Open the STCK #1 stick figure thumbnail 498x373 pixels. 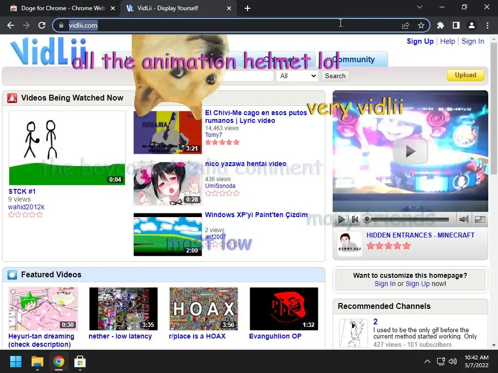coord(67,148)
